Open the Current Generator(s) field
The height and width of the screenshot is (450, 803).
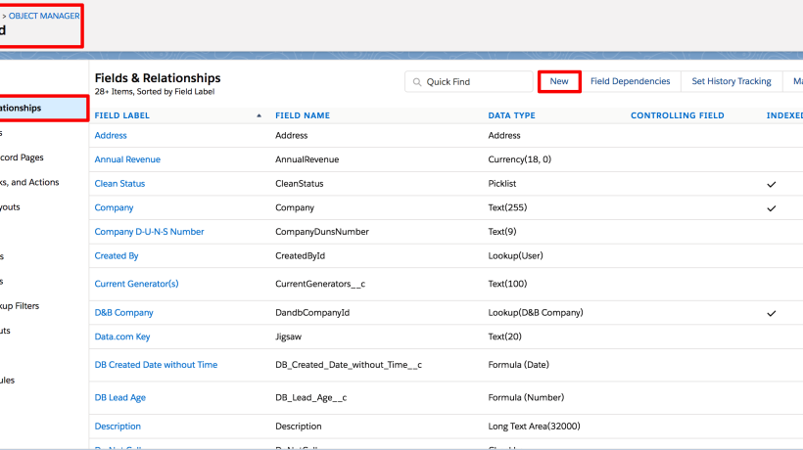[136, 284]
